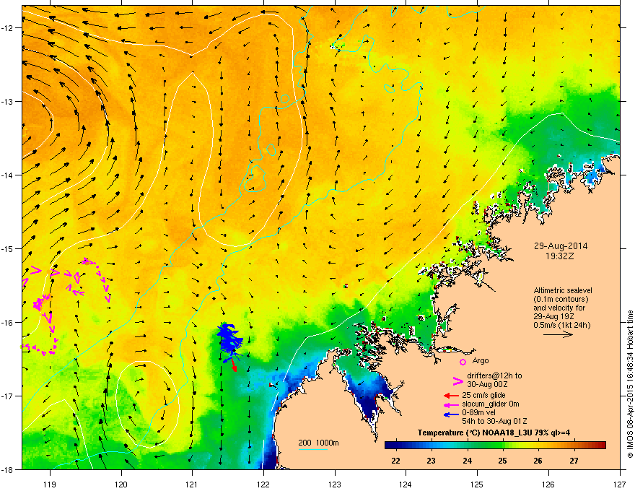This screenshot has width=635, height=491.
Task: Click the red 25 cm/s glide arrow in legend
Action: pos(451,396)
